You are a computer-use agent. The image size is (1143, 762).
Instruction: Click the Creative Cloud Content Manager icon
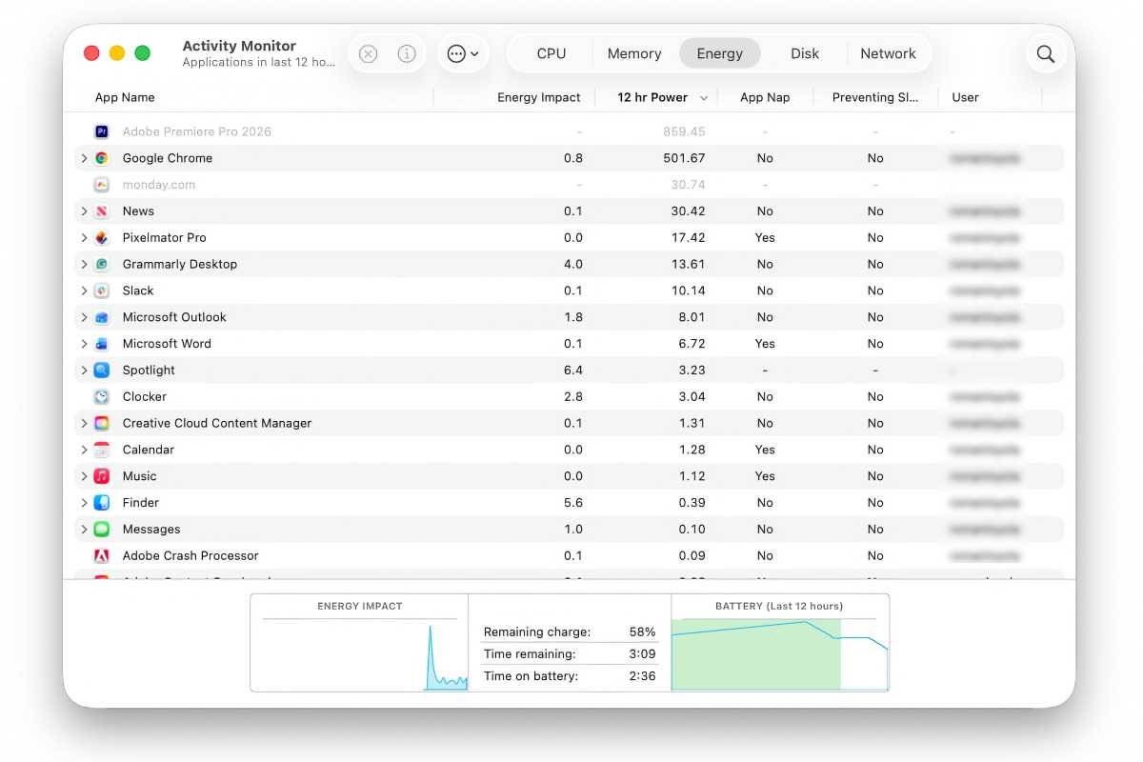[x=102, y=423]
